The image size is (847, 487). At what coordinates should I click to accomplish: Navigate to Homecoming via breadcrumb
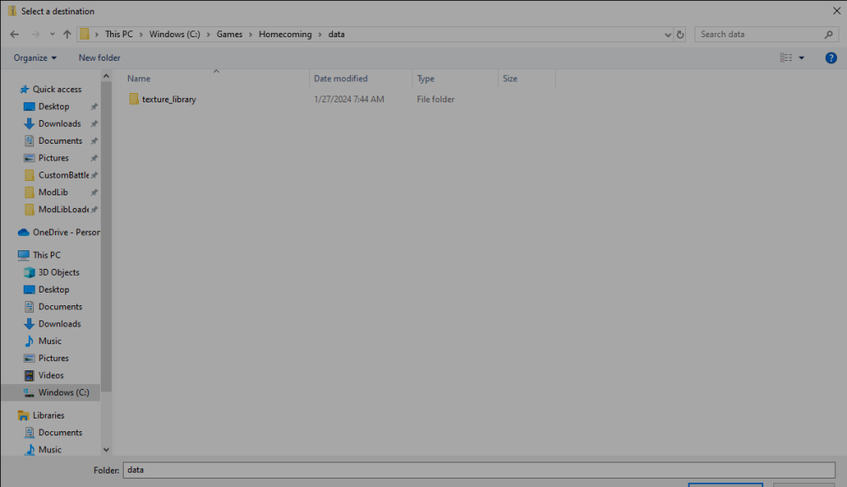285,34
